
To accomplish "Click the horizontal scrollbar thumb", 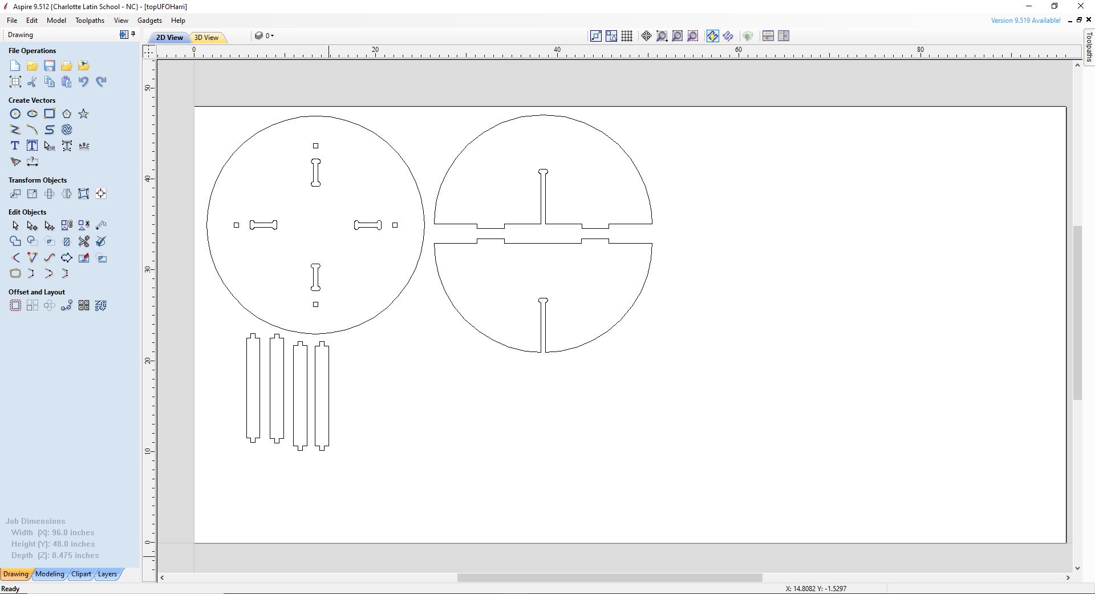I will 610,578.
